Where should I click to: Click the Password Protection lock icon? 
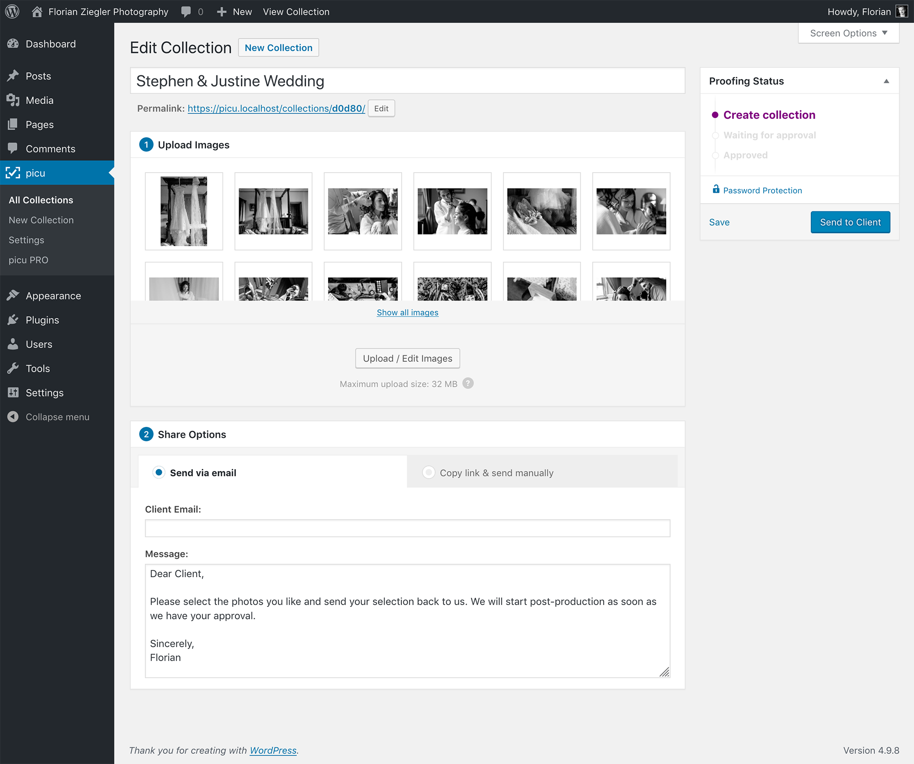click(716, 189)
